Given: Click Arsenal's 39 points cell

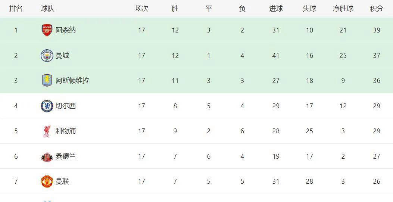Looking at the screenshot, I should 377,30.
